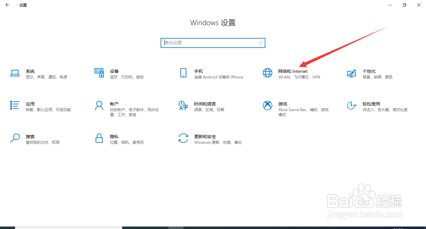Open the Accounts (帐户) person icon

tap(99, 105)
